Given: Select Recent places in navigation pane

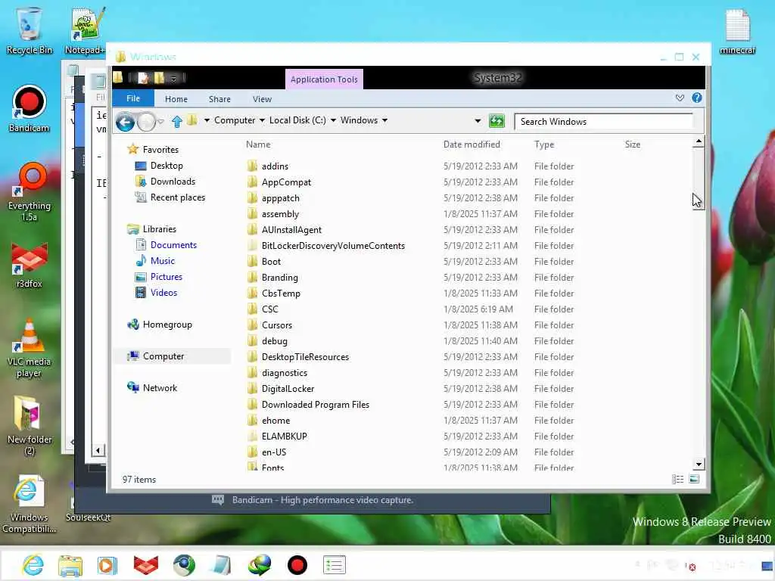Looking at the screenshot, I should (177, 197).
